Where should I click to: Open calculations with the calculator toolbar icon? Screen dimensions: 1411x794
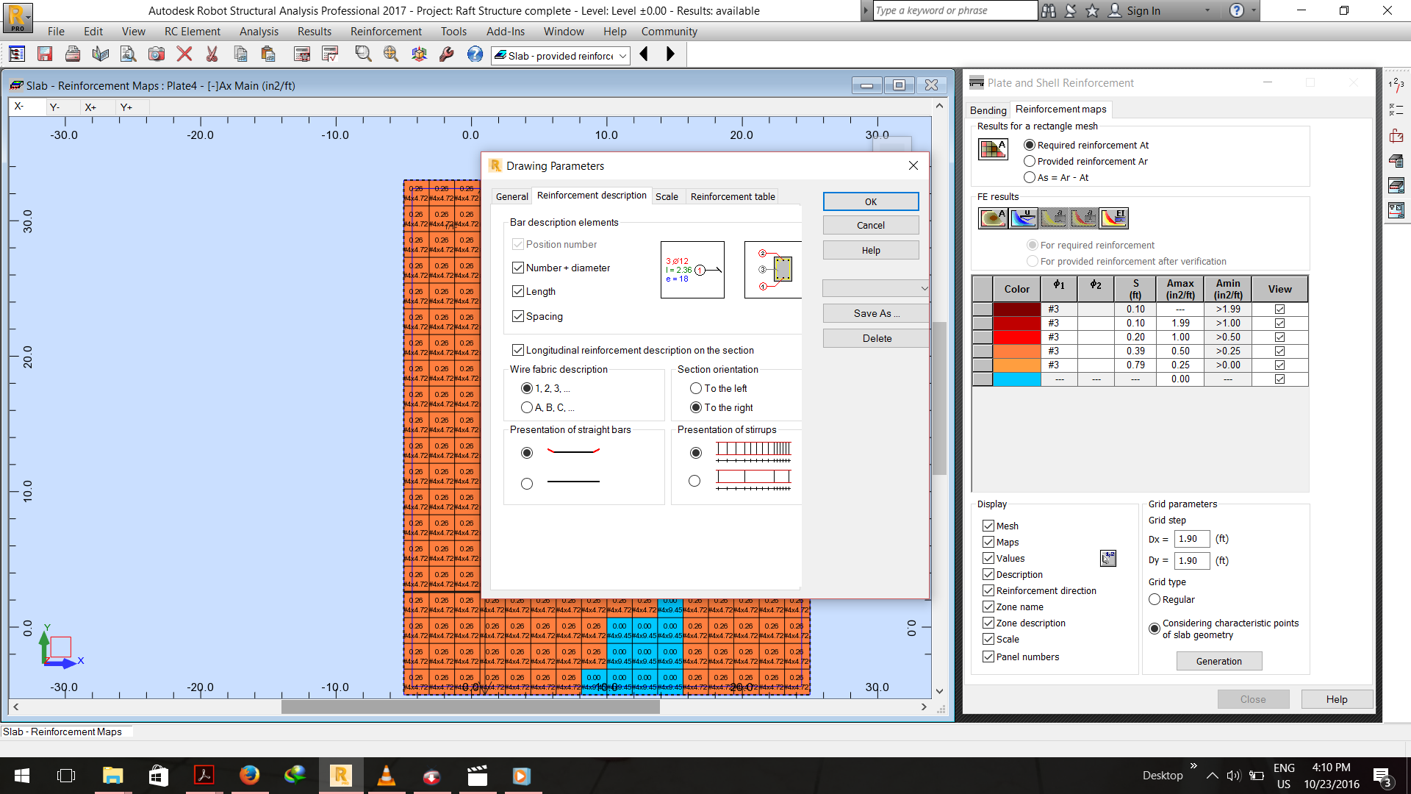click(x=301, y=54)
